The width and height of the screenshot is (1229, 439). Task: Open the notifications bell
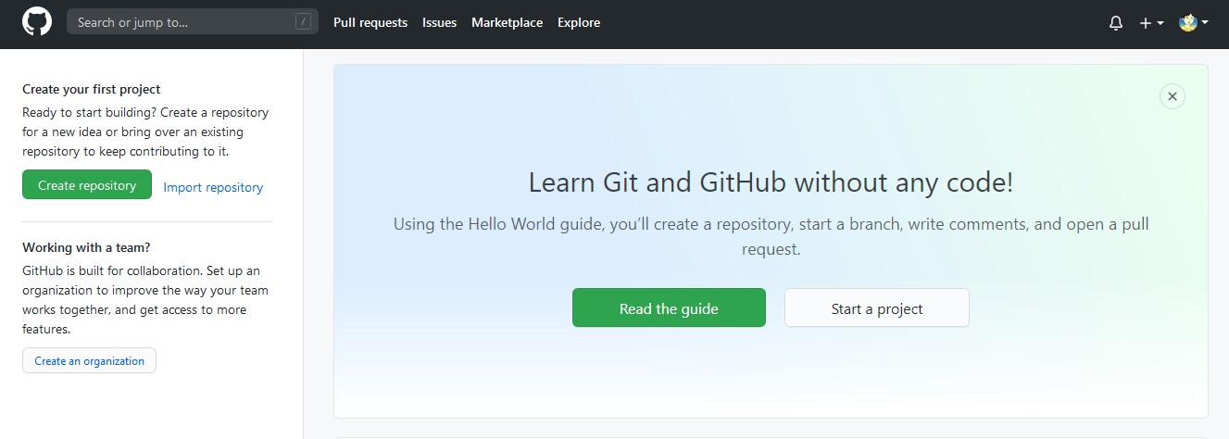coord(1115,23)
